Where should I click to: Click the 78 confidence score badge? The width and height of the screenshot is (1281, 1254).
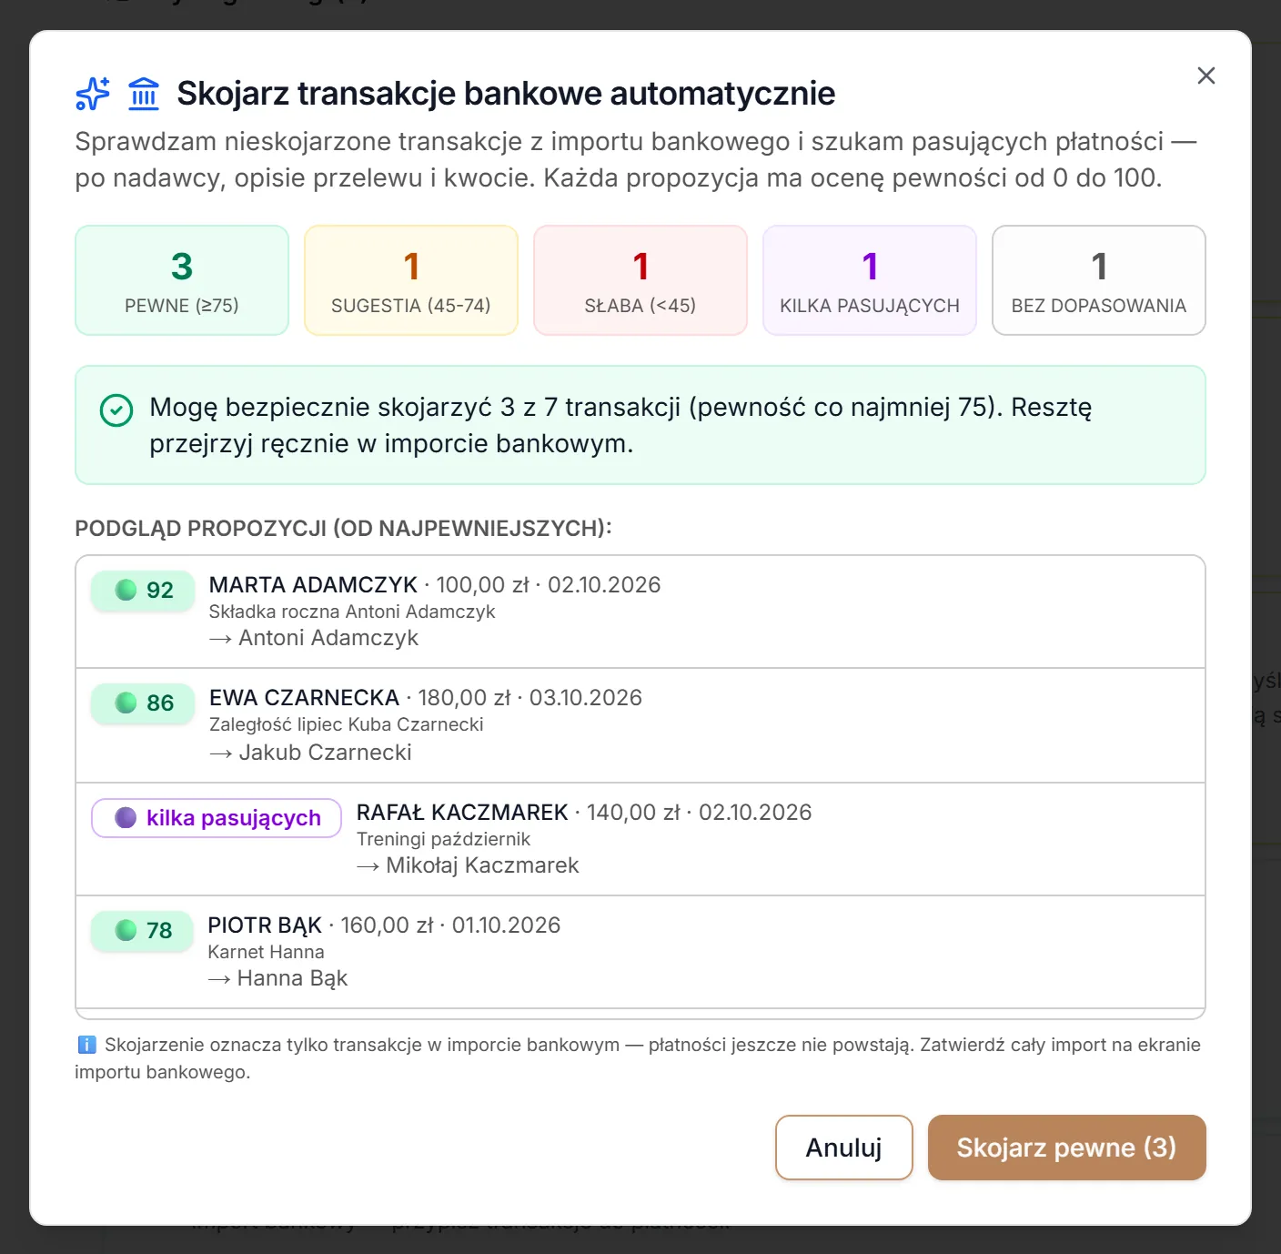tap(142, 931)
